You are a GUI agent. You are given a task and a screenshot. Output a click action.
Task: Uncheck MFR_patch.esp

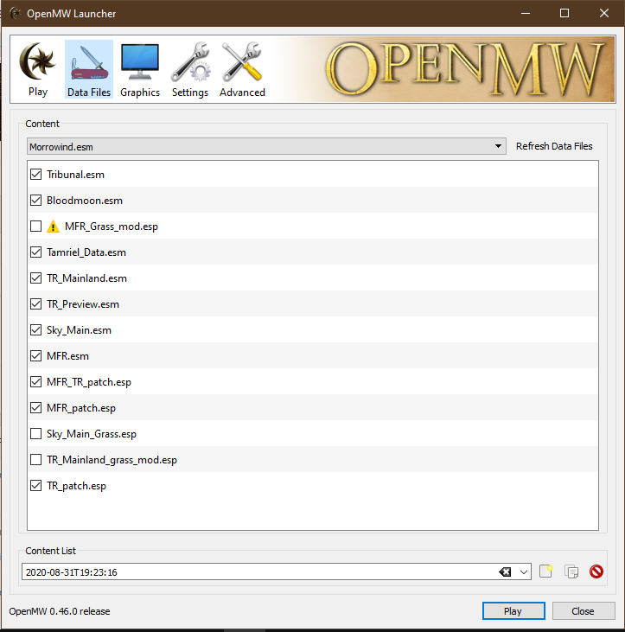tap(35, 408)
